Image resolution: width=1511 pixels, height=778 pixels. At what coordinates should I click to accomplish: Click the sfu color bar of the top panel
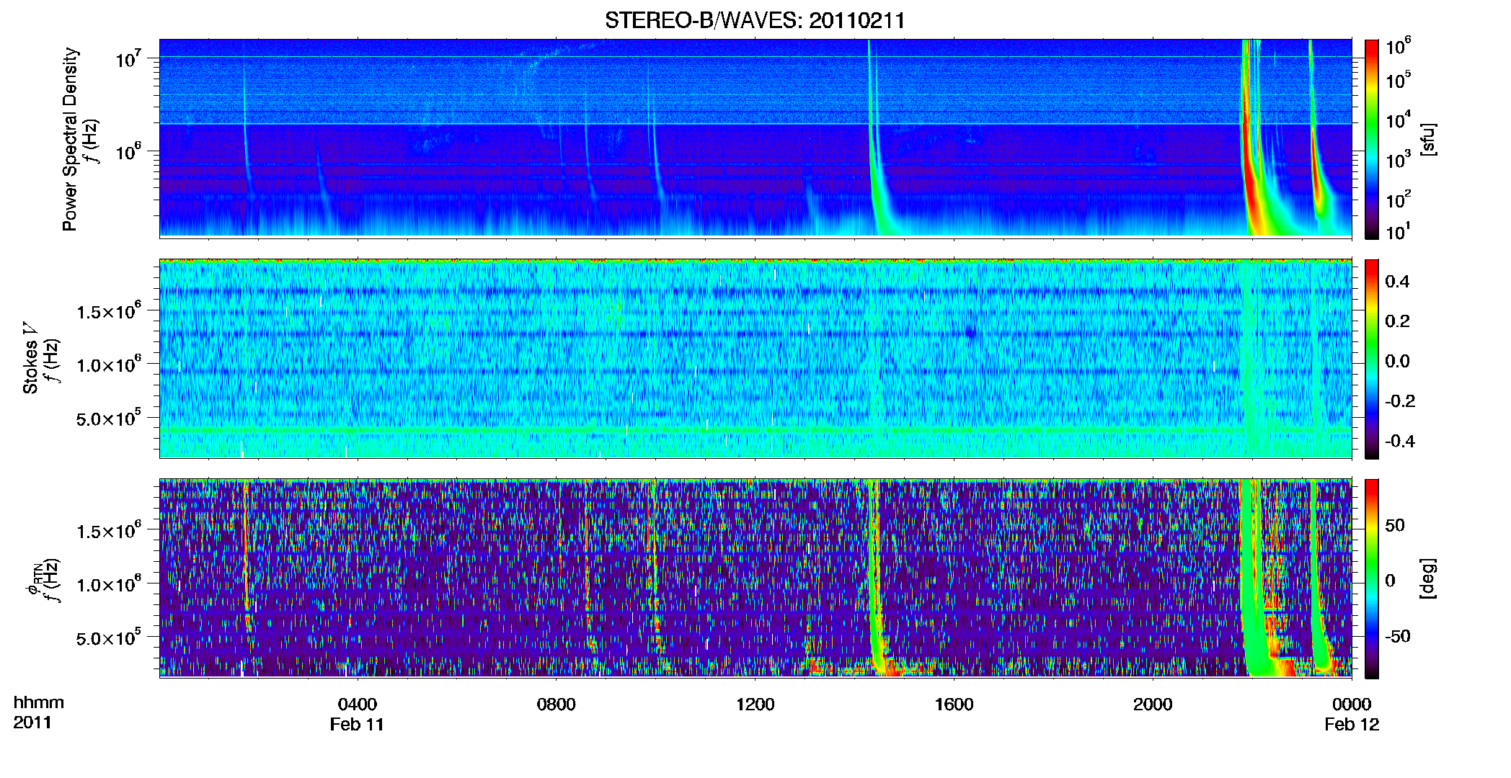[1372, 139]
